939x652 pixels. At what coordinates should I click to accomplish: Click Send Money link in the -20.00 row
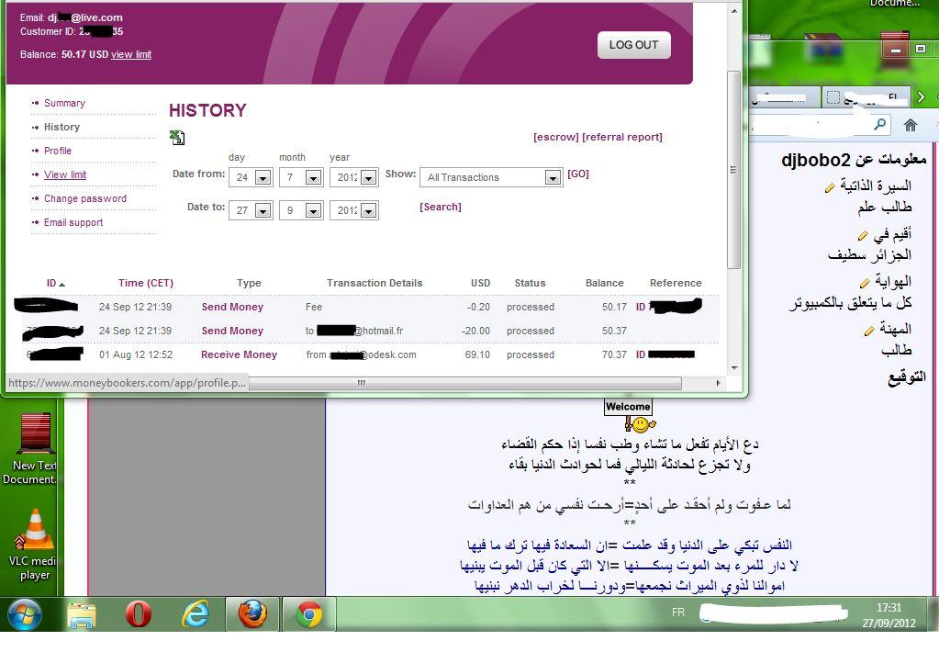pos(232,331)
